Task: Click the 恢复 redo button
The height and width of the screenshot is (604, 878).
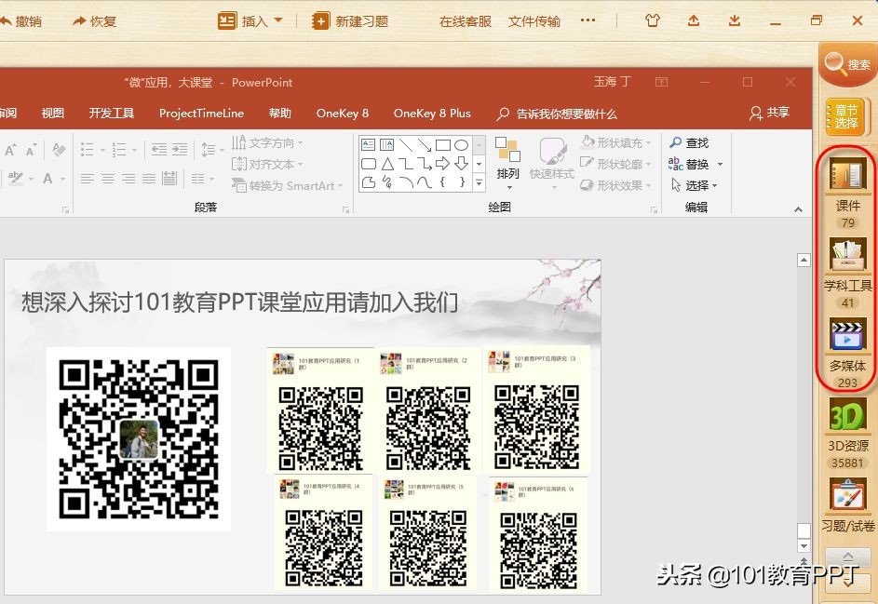Action: click(93, 21)
